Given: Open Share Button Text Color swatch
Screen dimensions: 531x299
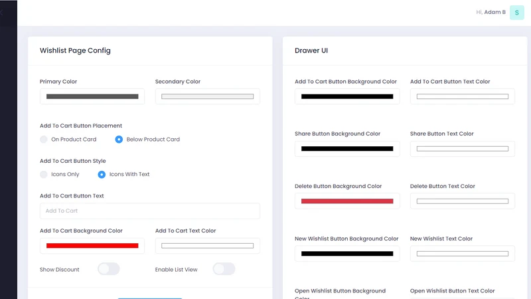Looking at the screenshot, I should (463, 149).
